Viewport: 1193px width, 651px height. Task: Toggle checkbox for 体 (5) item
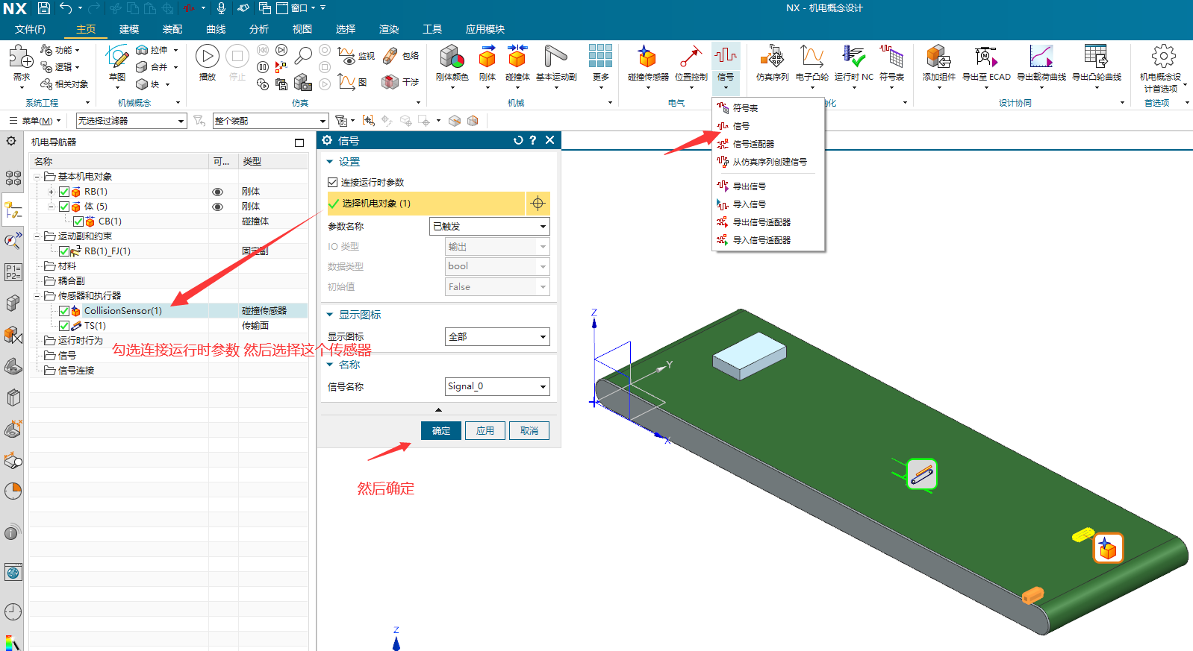tap(64, 207)
